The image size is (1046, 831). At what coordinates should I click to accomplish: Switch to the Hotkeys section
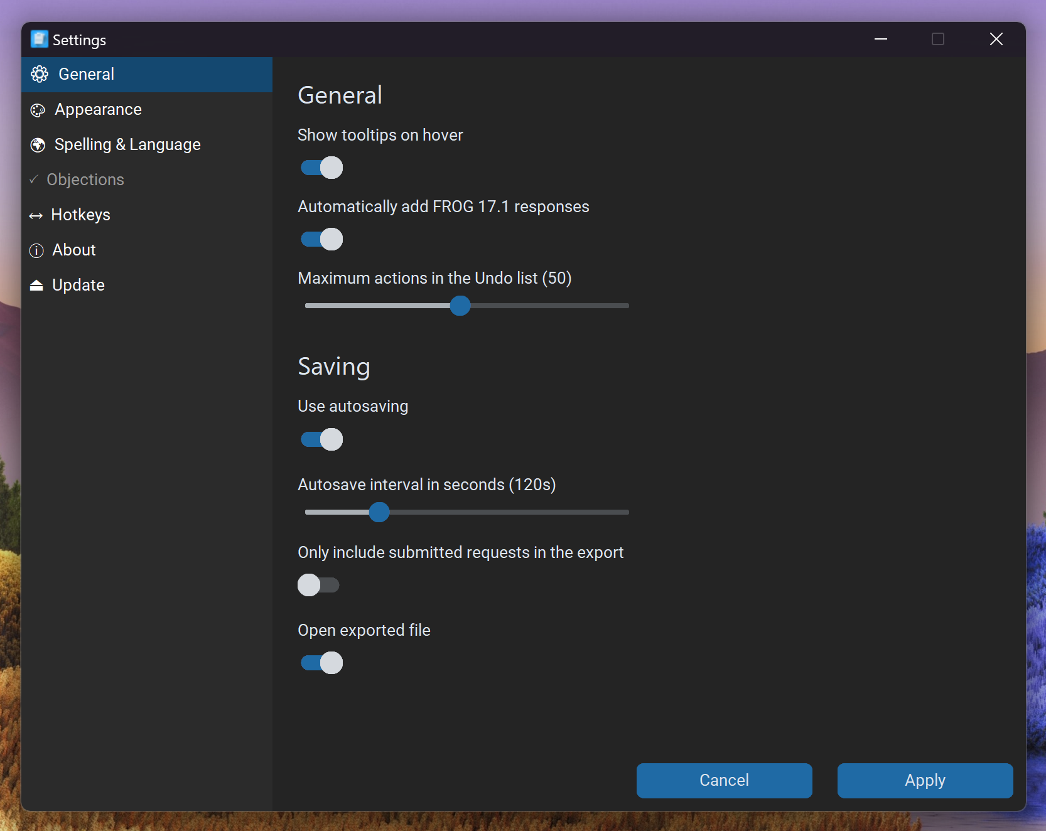pos(80,215)
